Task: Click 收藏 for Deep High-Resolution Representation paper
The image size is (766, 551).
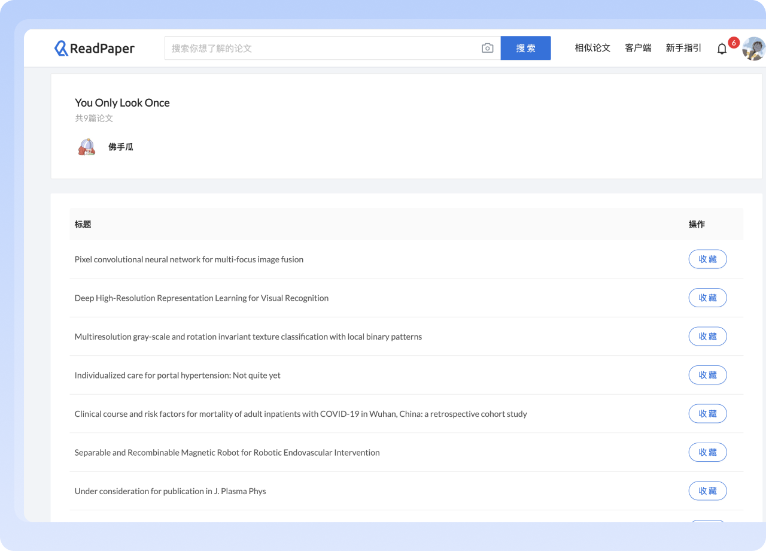Action: [707, 298]
